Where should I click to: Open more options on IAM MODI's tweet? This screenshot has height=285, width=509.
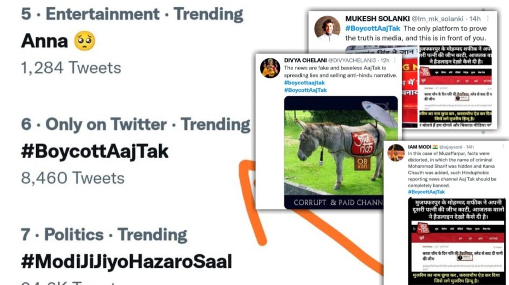click(503, 146)
